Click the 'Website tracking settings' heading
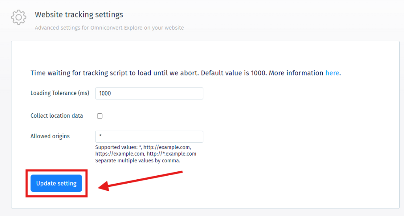 tap(79, 15)
